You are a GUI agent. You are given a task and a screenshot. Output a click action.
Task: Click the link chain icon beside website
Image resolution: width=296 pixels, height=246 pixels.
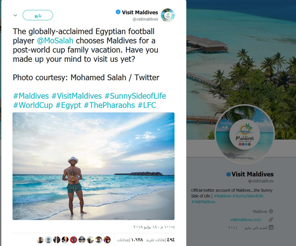coord(271,220)
